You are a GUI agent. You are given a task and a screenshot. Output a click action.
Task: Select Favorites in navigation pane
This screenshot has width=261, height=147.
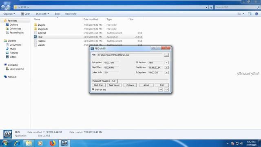click(12, 21)
